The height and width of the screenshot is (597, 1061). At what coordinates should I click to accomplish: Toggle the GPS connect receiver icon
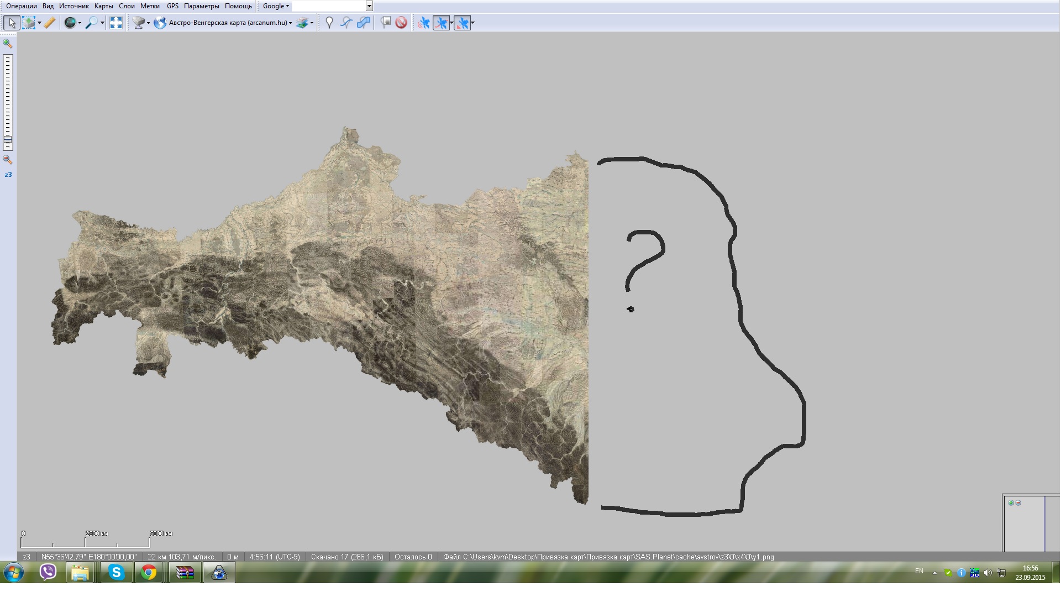424,23
